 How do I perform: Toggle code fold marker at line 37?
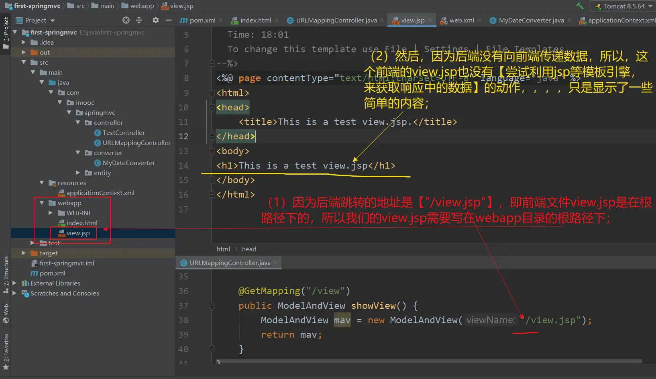click(212, 306)
